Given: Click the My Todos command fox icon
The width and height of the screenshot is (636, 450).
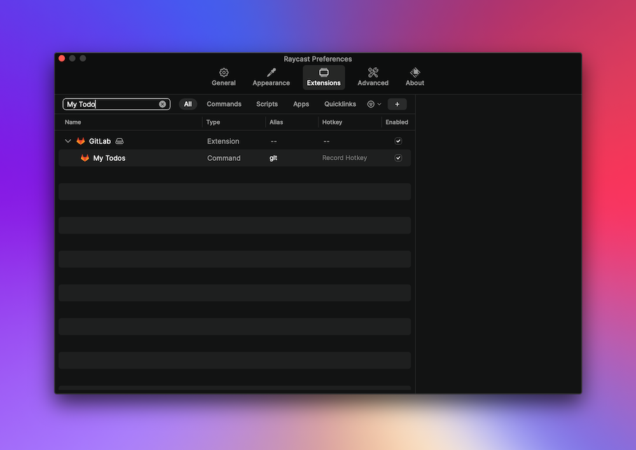Looking at the screenshot, I should pos(85,158).
